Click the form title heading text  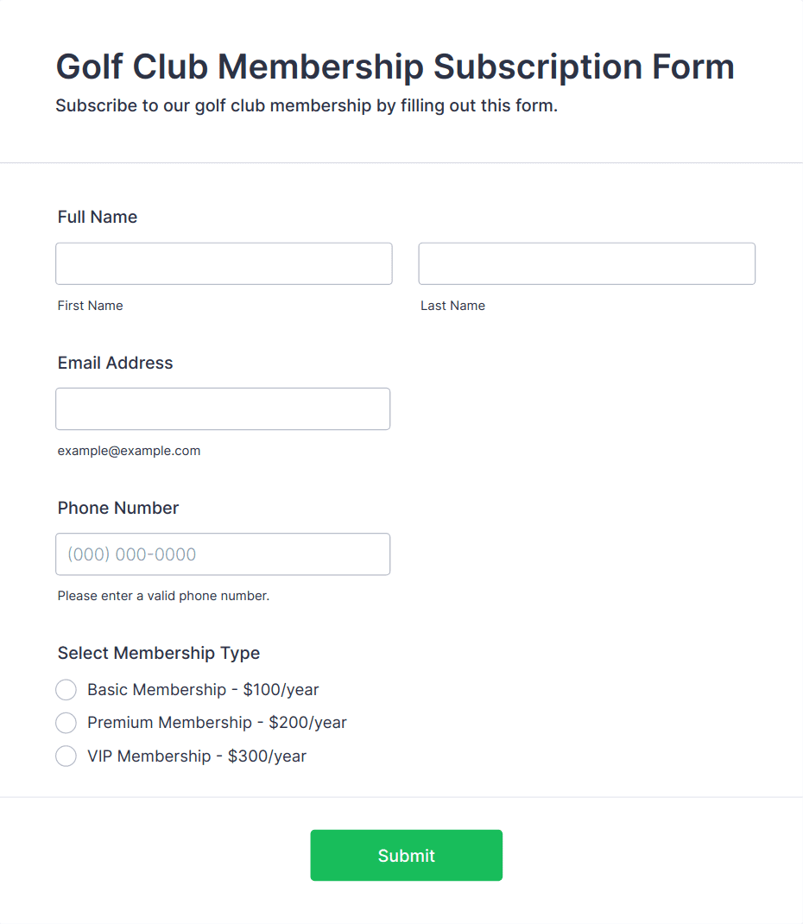(x=395, y=66)
